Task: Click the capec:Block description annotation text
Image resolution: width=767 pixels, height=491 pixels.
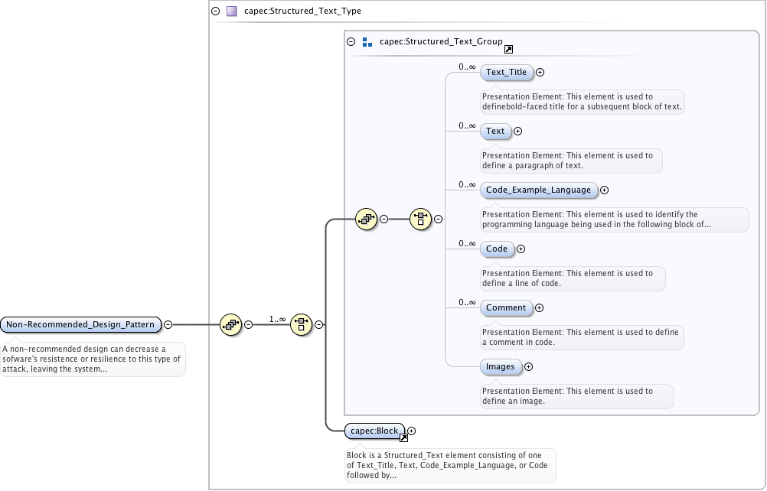Action: click(x=450, y=465)
